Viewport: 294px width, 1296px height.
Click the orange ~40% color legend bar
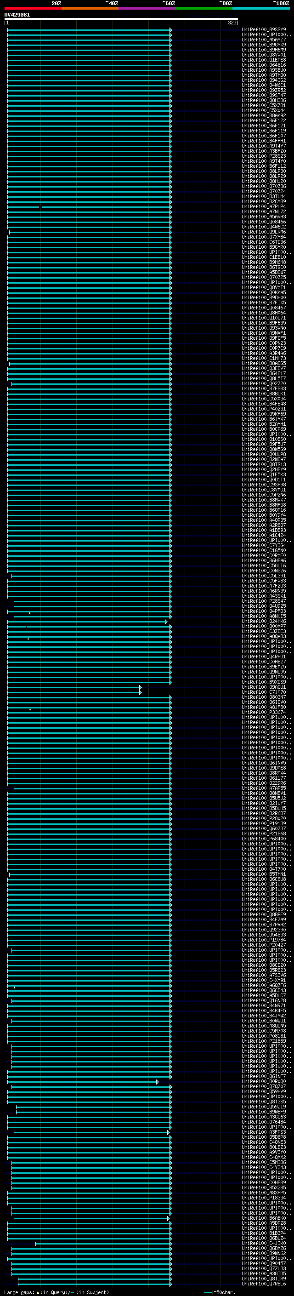pos(90,8)
